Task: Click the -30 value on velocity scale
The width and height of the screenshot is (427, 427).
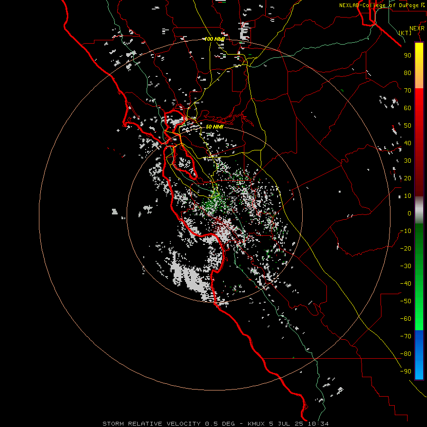Action: click(x=406, y=266)
